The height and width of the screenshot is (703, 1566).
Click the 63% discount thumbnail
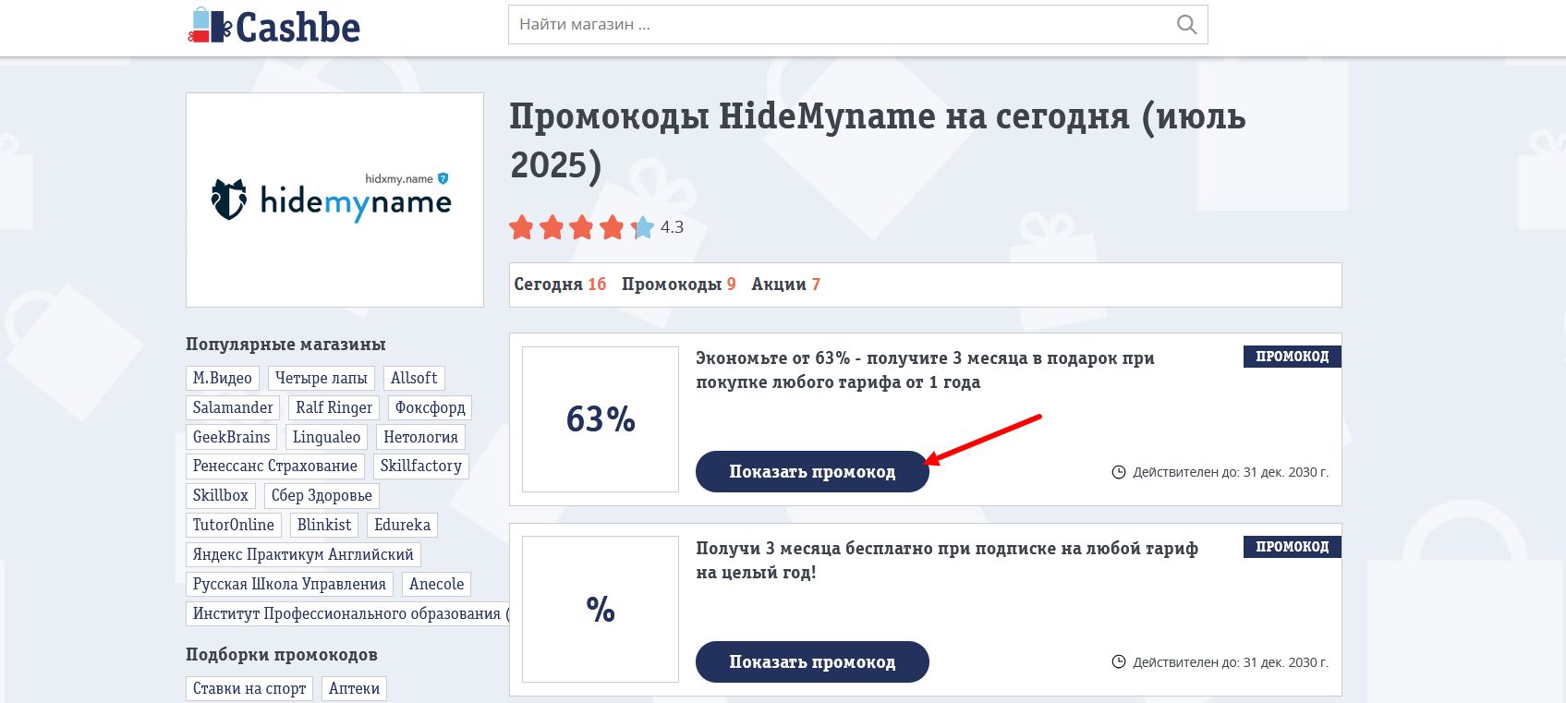click(601, 419)
